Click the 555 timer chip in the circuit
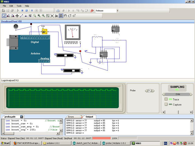This screenshot has width=195, height=146. tap(103, 54)
